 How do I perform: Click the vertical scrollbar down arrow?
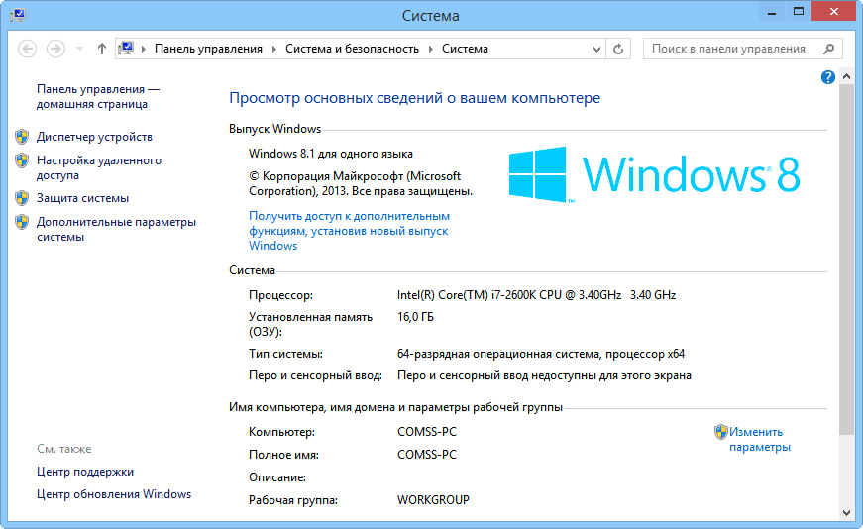(845, 512)
